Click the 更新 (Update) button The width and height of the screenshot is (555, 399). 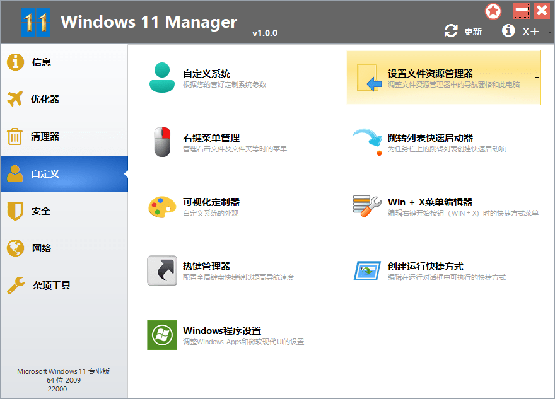[x=464, y=30]
